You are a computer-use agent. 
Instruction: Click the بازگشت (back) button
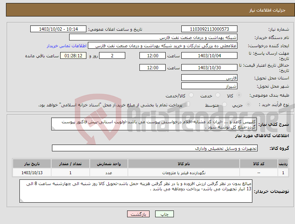click(138, 214)
